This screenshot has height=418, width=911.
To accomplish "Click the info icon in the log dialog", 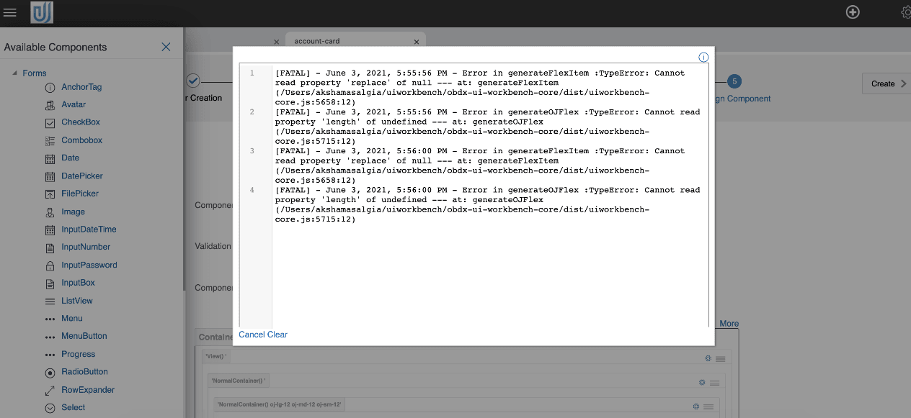I will pyautogui.click(x=703, y=57).
